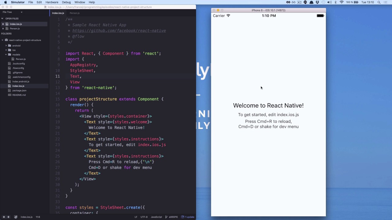
Task: Click 'To get started, edit index.ios.js' simulator text
Action: (x=268, y=115)
